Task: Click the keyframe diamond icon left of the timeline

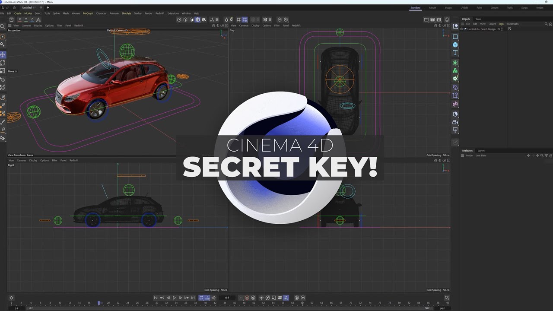Action: (x=11, y=298)
